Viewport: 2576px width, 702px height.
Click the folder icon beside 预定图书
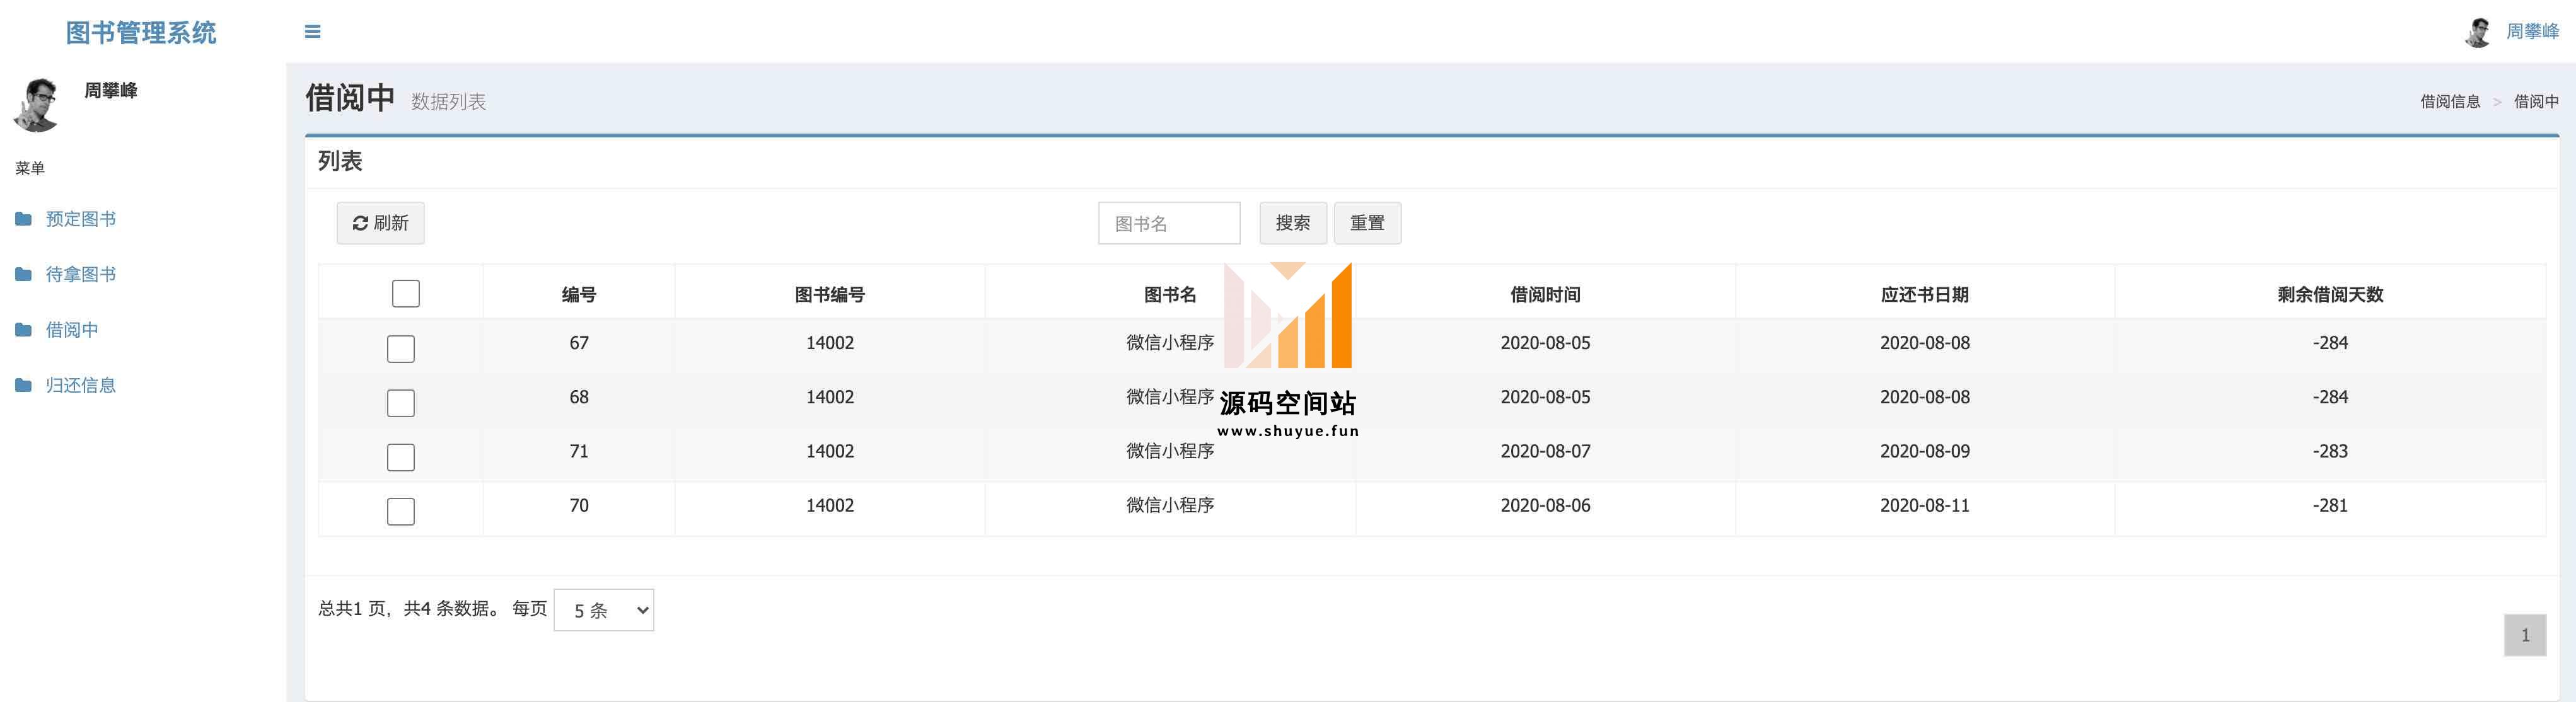coord(23,219)
